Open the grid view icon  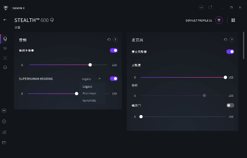pyautogui.click(x=233, y=20)
